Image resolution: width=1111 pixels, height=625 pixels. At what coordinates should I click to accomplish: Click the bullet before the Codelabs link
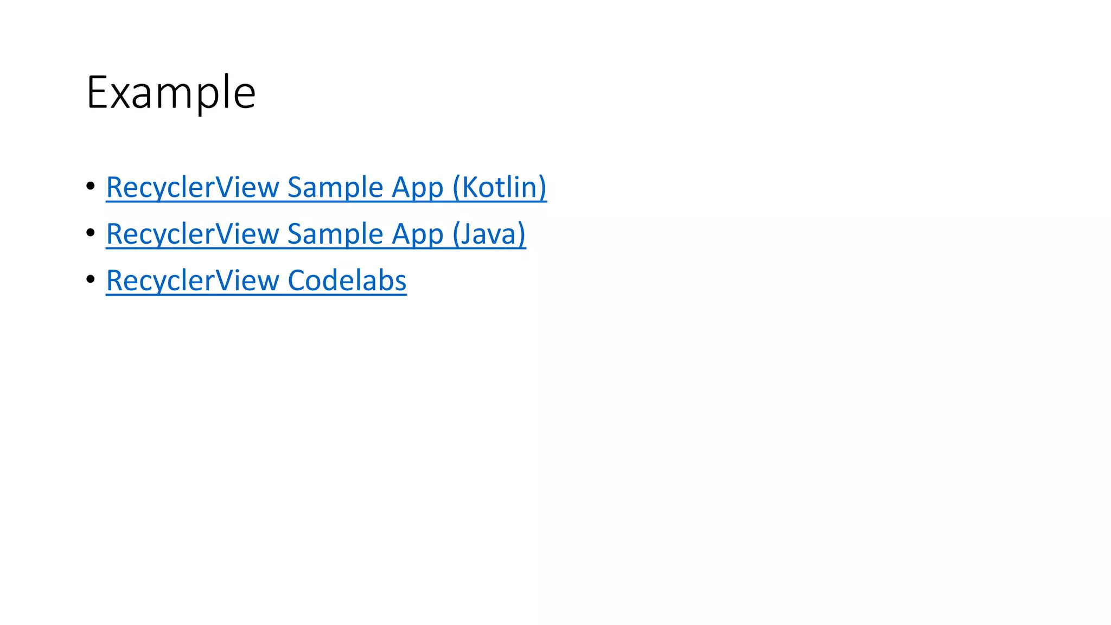point(90,279)
